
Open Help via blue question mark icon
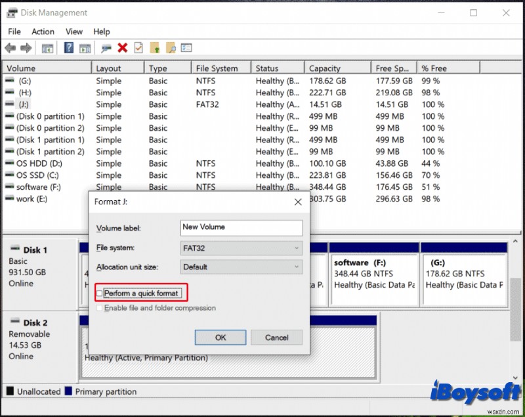[69, 47]
